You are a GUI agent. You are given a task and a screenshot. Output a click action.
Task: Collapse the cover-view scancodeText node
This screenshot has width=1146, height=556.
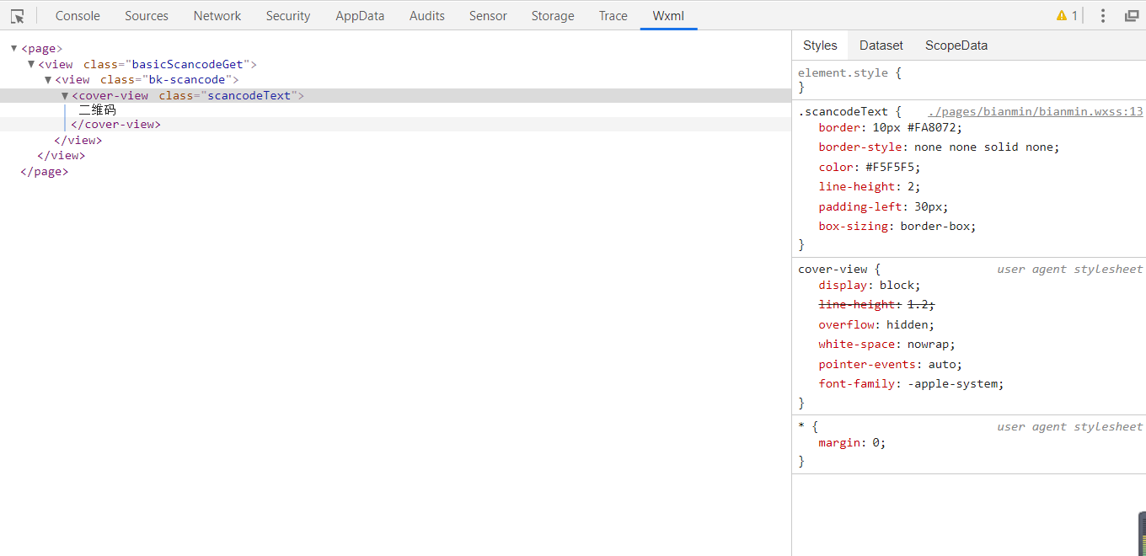[x=65, y=96]
